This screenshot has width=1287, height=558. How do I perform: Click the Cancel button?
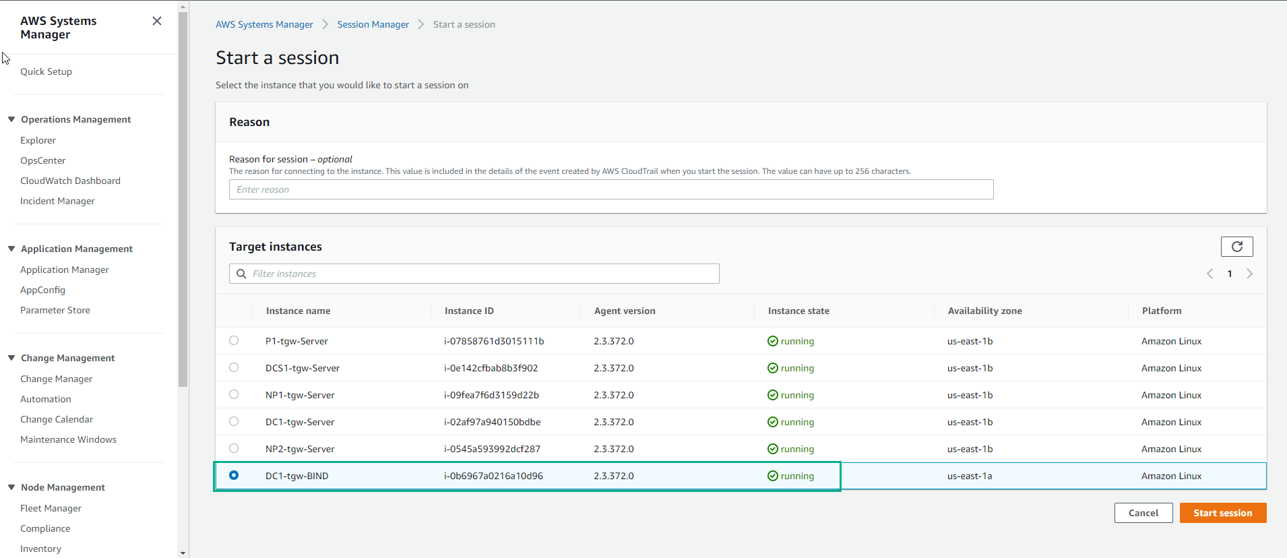pos(1143,513)
